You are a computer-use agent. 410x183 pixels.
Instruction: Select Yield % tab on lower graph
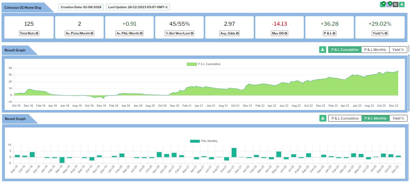point(398,118)
